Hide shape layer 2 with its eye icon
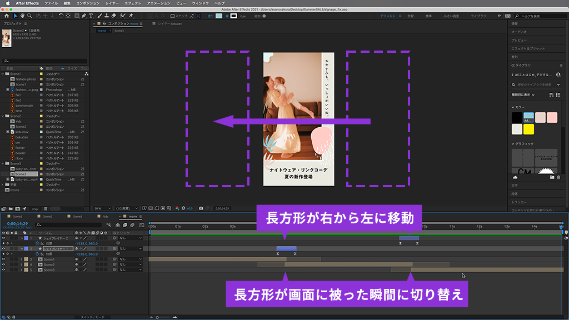569x320 pixels. tap(3, 238)
